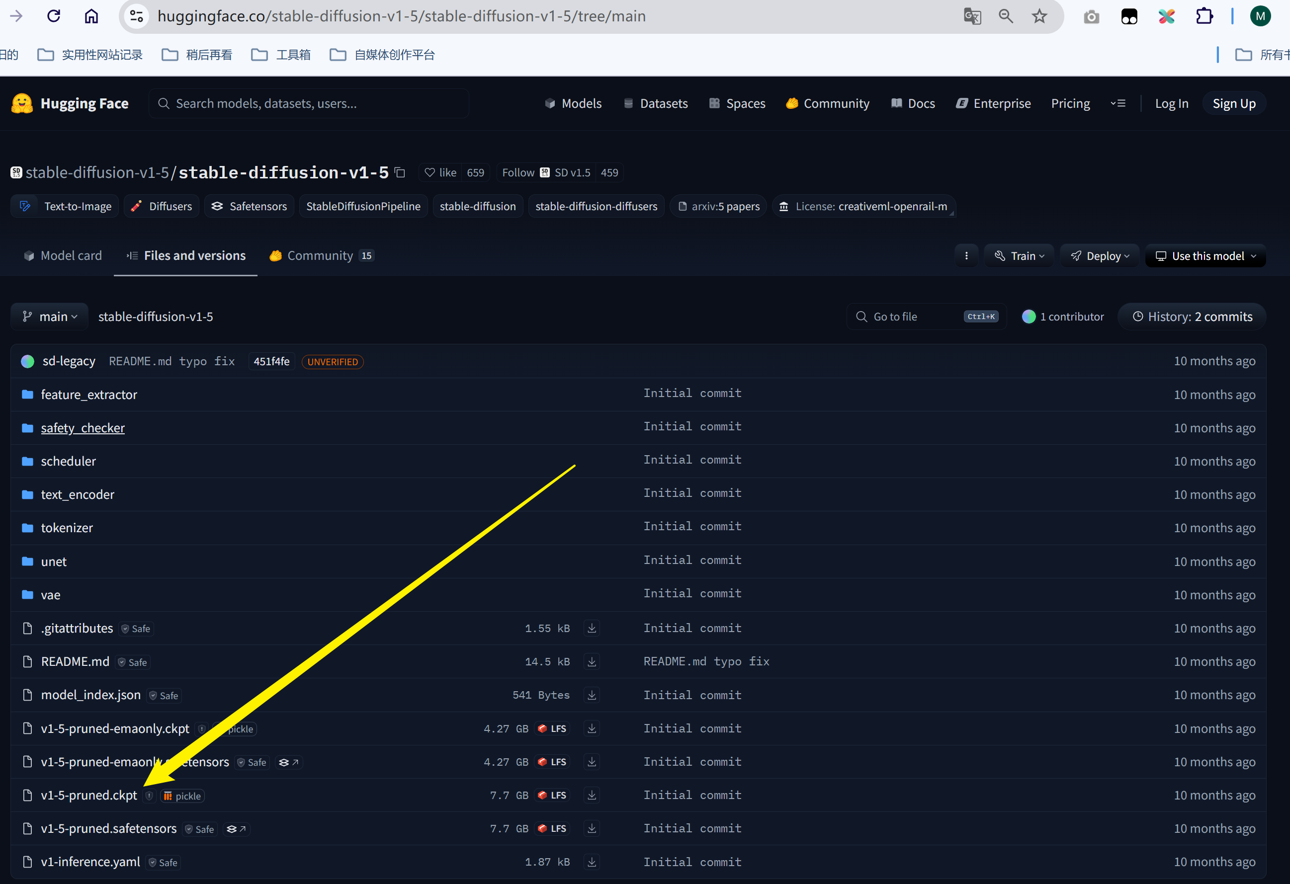The image size is (1290, 884).
Task: Bookmark this page with the star icon
Action: click(1039, 16)
